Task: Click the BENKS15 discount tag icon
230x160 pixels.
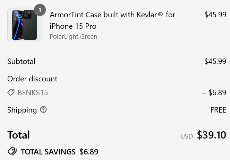Action: pyautogui.click(x=11, y=92)
